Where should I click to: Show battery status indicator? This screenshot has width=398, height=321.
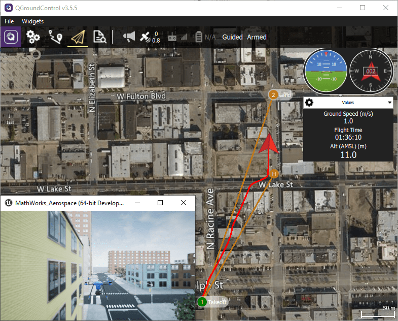[x=199, y=37]
